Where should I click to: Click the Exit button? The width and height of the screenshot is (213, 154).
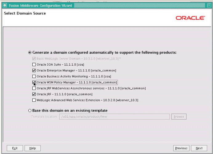(x=15, y=148)
